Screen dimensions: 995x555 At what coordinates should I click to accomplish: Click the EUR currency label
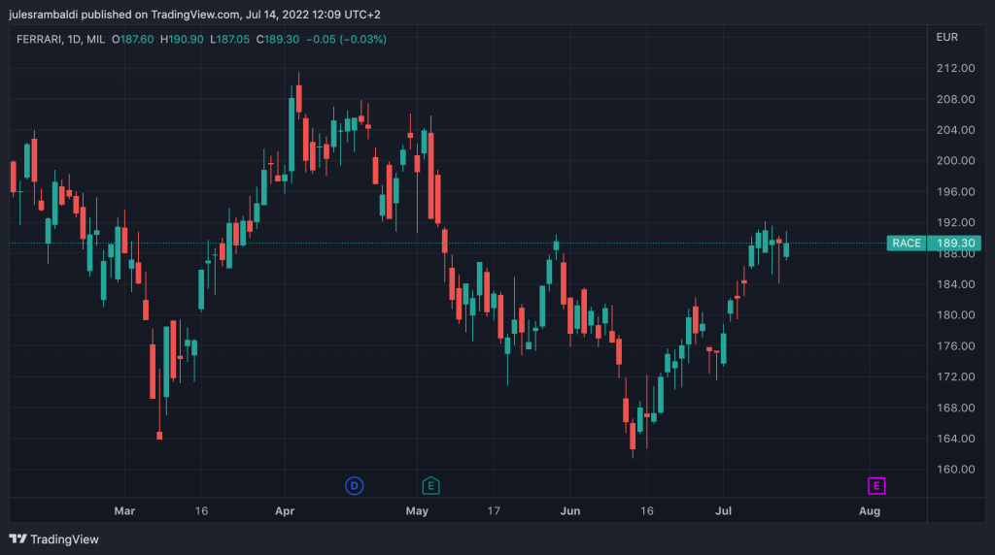946,38
